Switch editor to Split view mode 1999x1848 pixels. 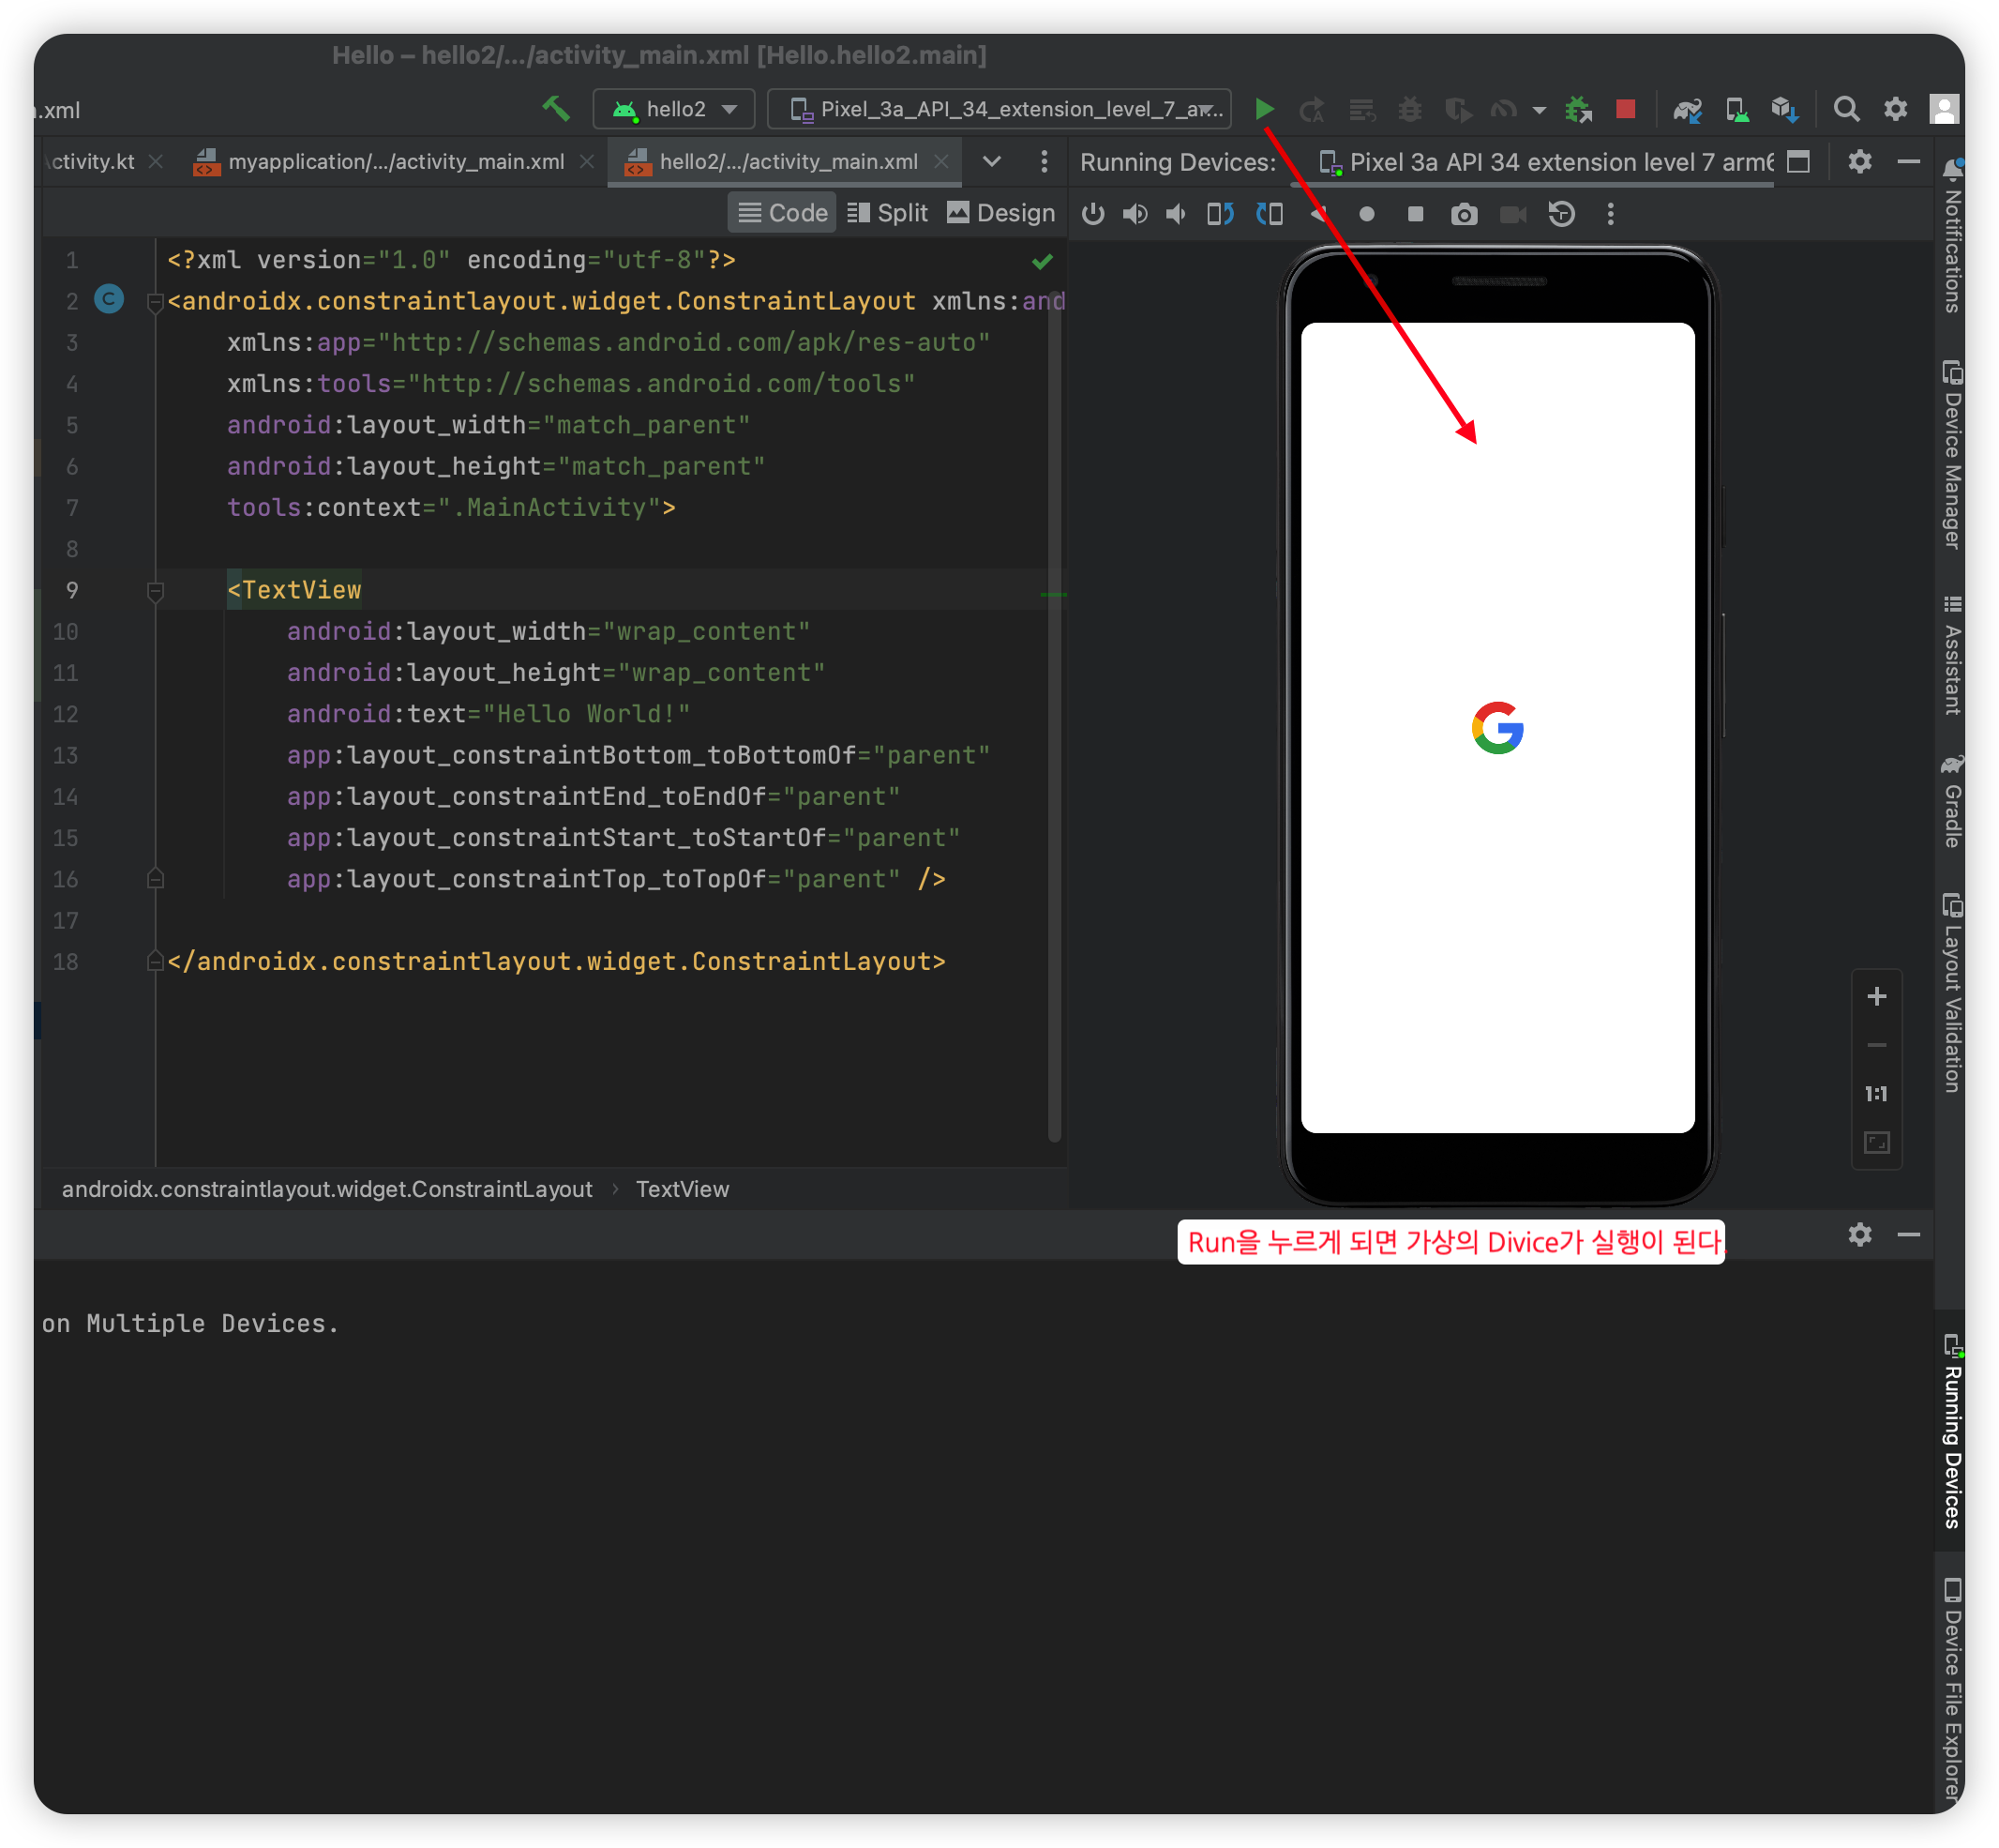[x=888, y=213]
